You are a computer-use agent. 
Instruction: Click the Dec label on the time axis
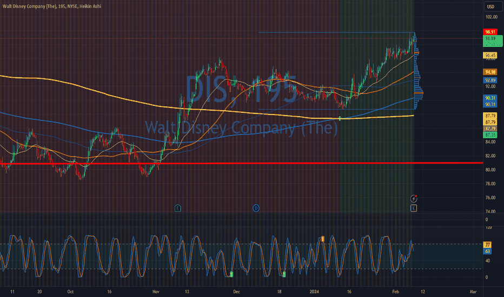[236, 292]
